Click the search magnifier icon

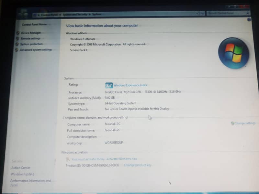[x=248, y=13]
